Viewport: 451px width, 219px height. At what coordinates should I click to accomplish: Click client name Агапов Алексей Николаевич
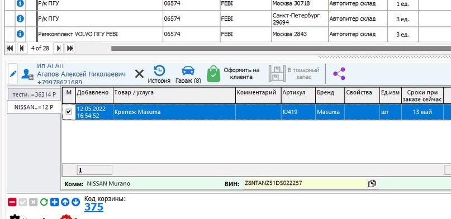pyautogui.click(x=82, y=74)
